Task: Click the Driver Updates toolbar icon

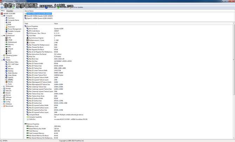Action: pyautogui.click(x=71, y=7)
